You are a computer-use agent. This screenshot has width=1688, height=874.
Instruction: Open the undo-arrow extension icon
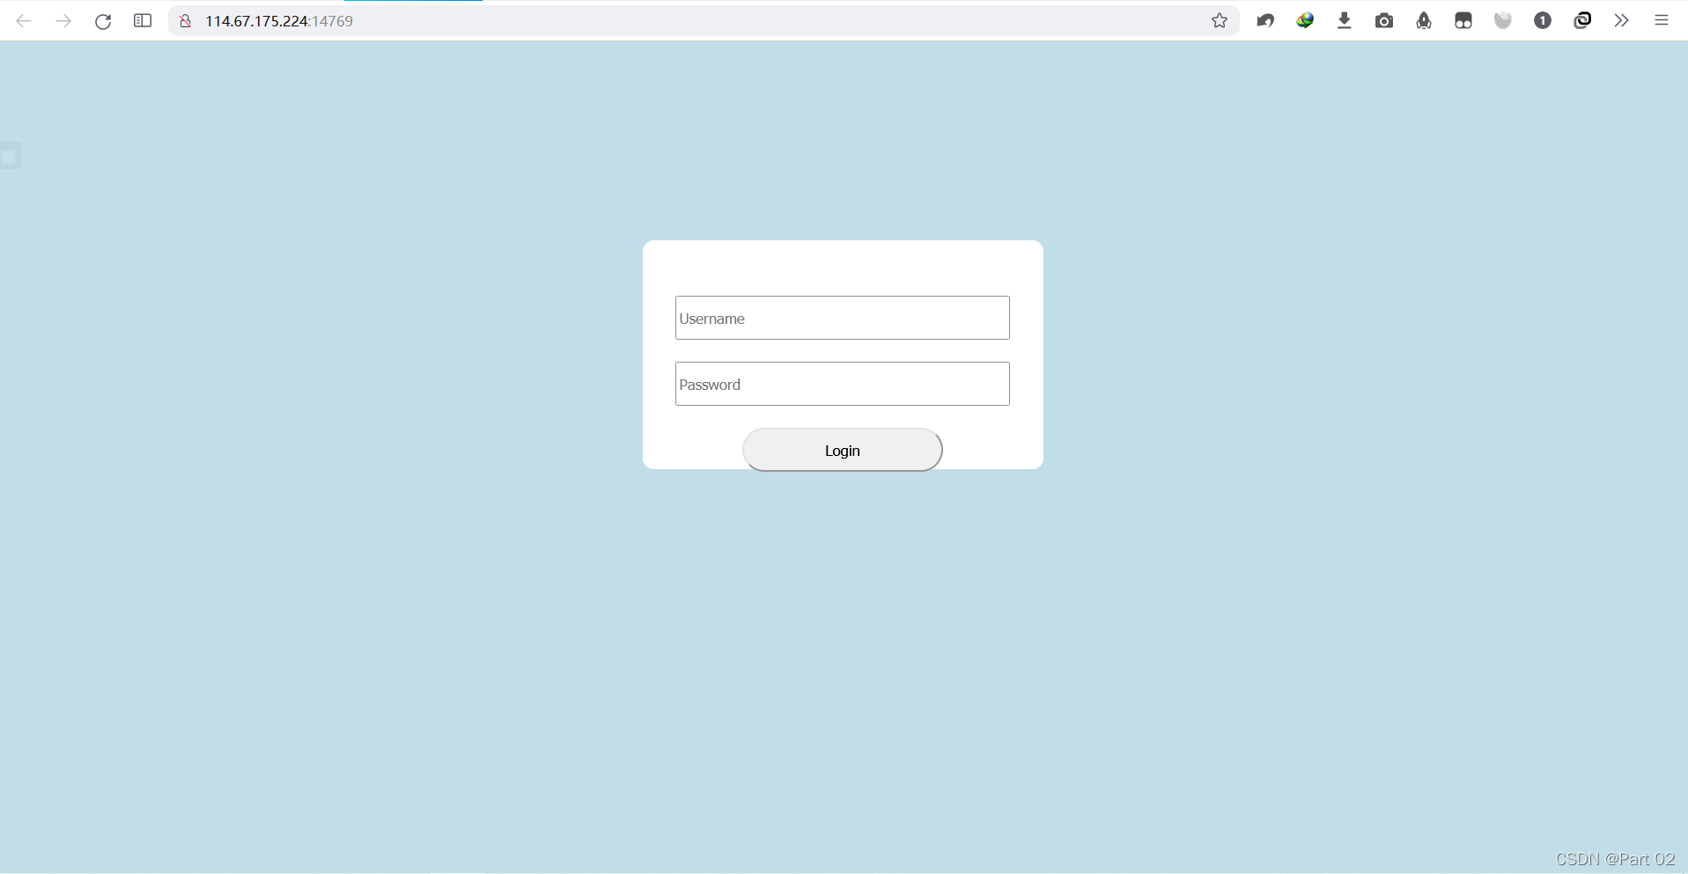coord(1265,20)
